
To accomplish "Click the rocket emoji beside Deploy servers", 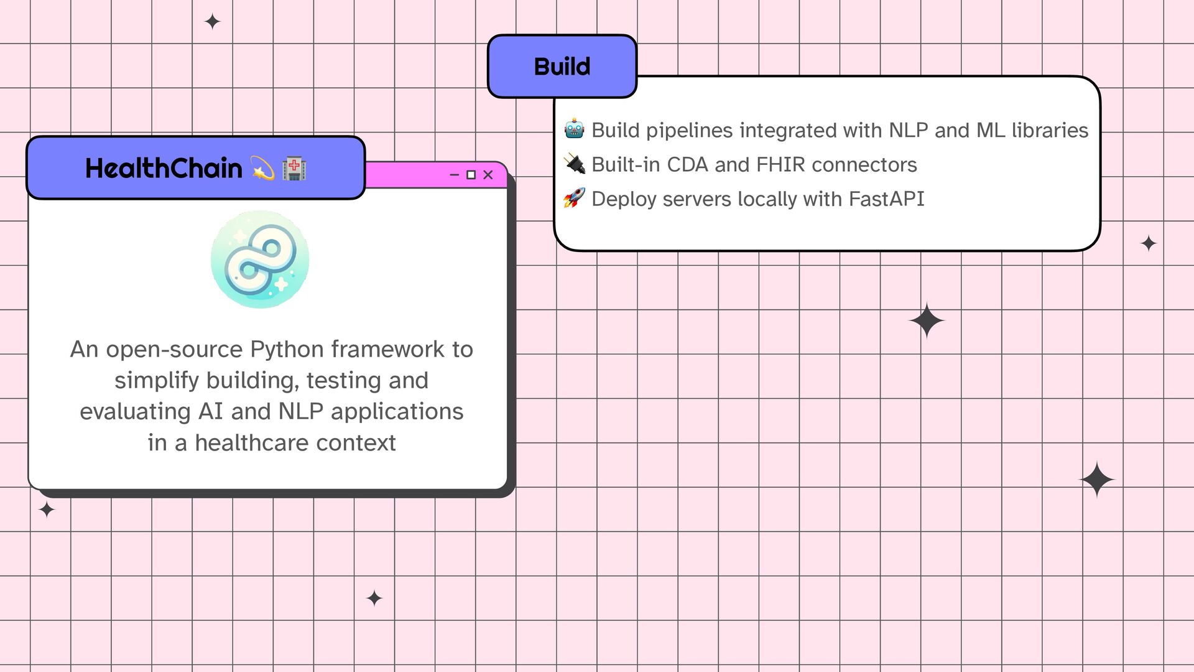I will pyautogui.click(x=574, y=198).
